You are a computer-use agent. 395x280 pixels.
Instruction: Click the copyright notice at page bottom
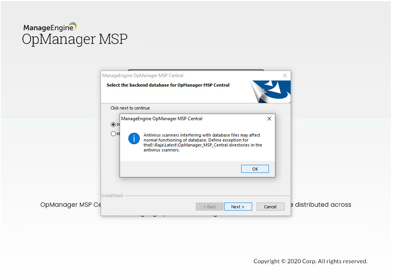(310, 261)
